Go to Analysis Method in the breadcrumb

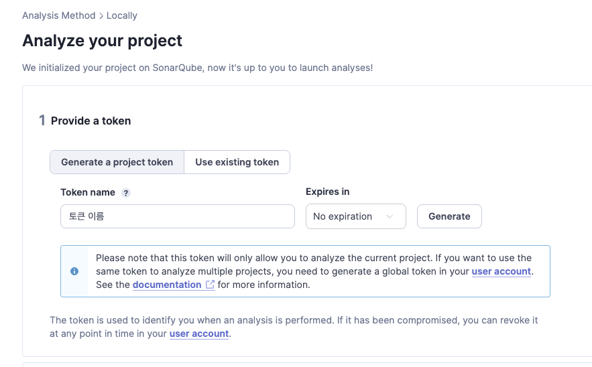click(58, 15)
